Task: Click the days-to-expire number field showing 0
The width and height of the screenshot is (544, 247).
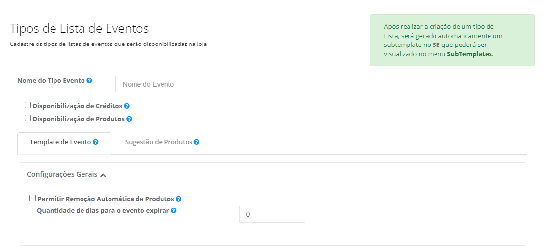Action: 272,214
